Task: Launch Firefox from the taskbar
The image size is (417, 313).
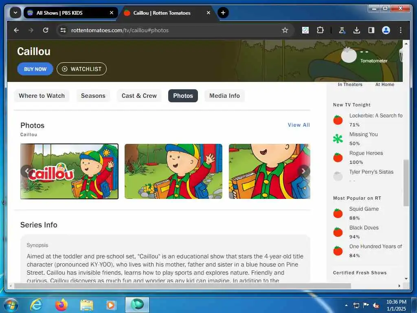Action: (x=61, y=305)
